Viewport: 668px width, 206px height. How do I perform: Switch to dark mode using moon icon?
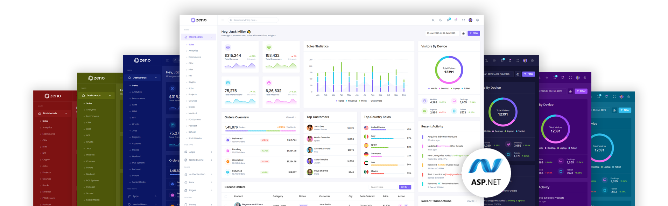(441, 20)
